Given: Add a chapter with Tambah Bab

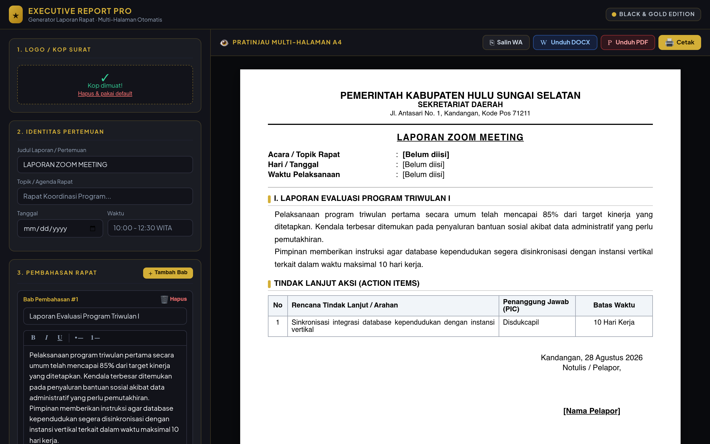Looking at the screenshot, I should (x=168, y=273).
